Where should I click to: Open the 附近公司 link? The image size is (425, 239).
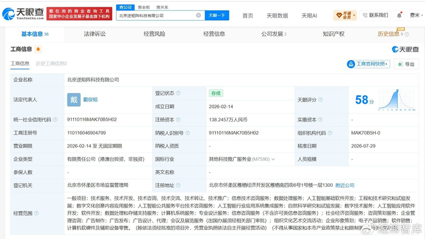(345, 186)
